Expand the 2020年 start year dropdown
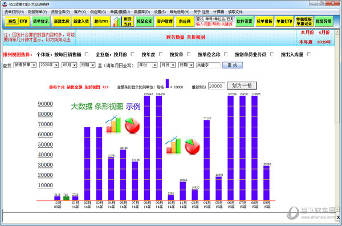342x226 pixels. [49, 65]
